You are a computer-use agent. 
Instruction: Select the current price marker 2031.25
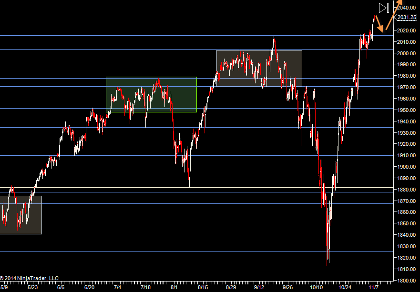(407, 18)
